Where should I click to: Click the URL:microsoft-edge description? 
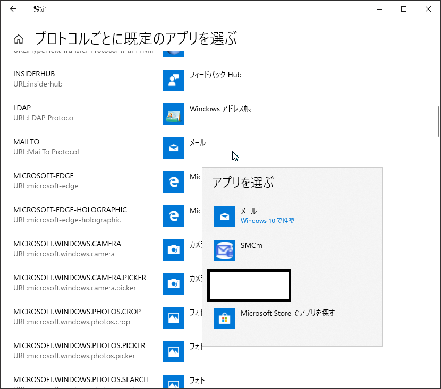pyautogui.click(x=46, y=186)
